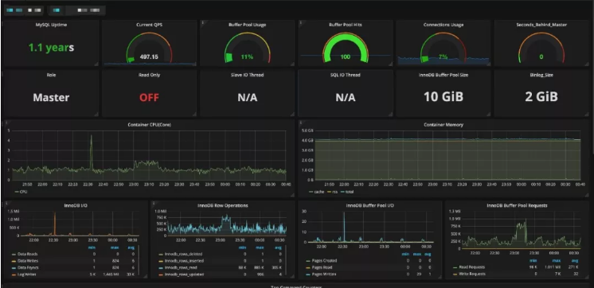
Task: Click the 1.1 years uptime value
Action: pyautogui.click(x=51, y=48)
